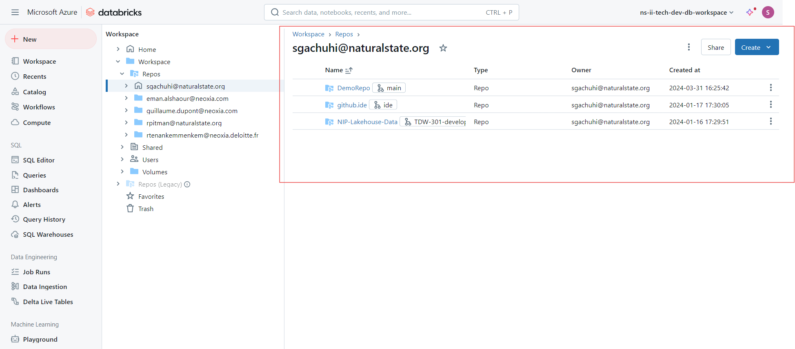The height and width of the screenshot is (349, 795).
Task: Open the NIP-Lakehouse-Data repo link
Action: (x=367, y=122)
